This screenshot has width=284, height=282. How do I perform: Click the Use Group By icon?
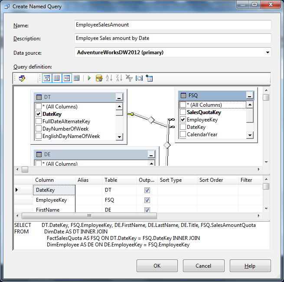tap(139, 78)
